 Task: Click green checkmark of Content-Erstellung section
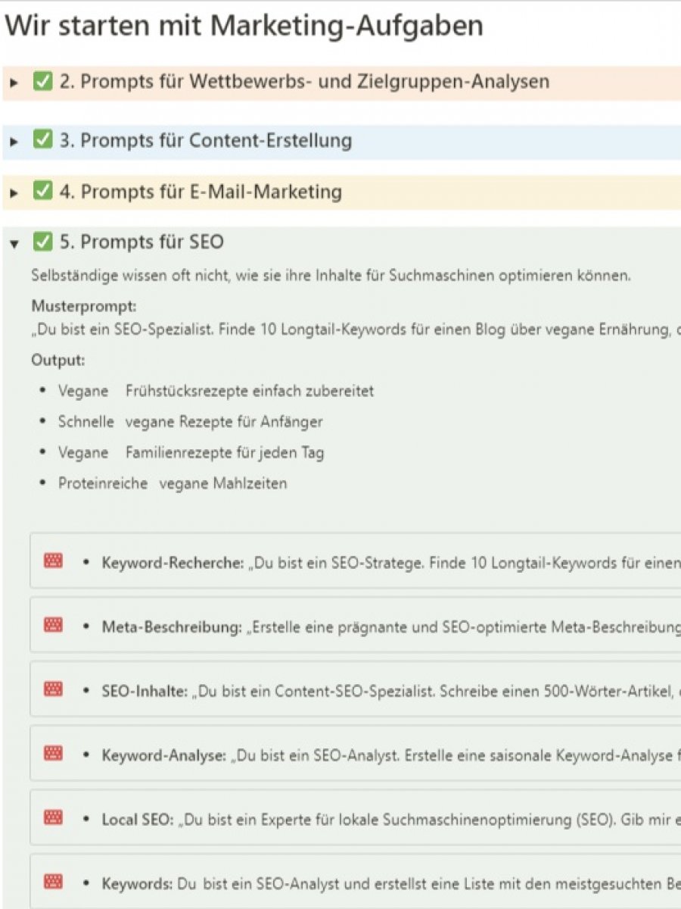pos(43,140)
